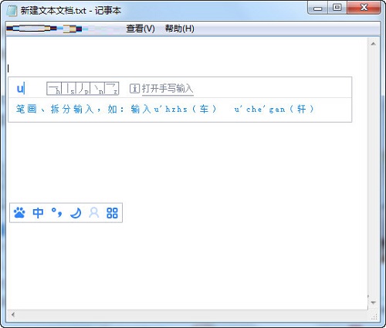Screen dimensions: 386x328
Task: Select the dot stroke (n) button
Action: click(97, 89)
